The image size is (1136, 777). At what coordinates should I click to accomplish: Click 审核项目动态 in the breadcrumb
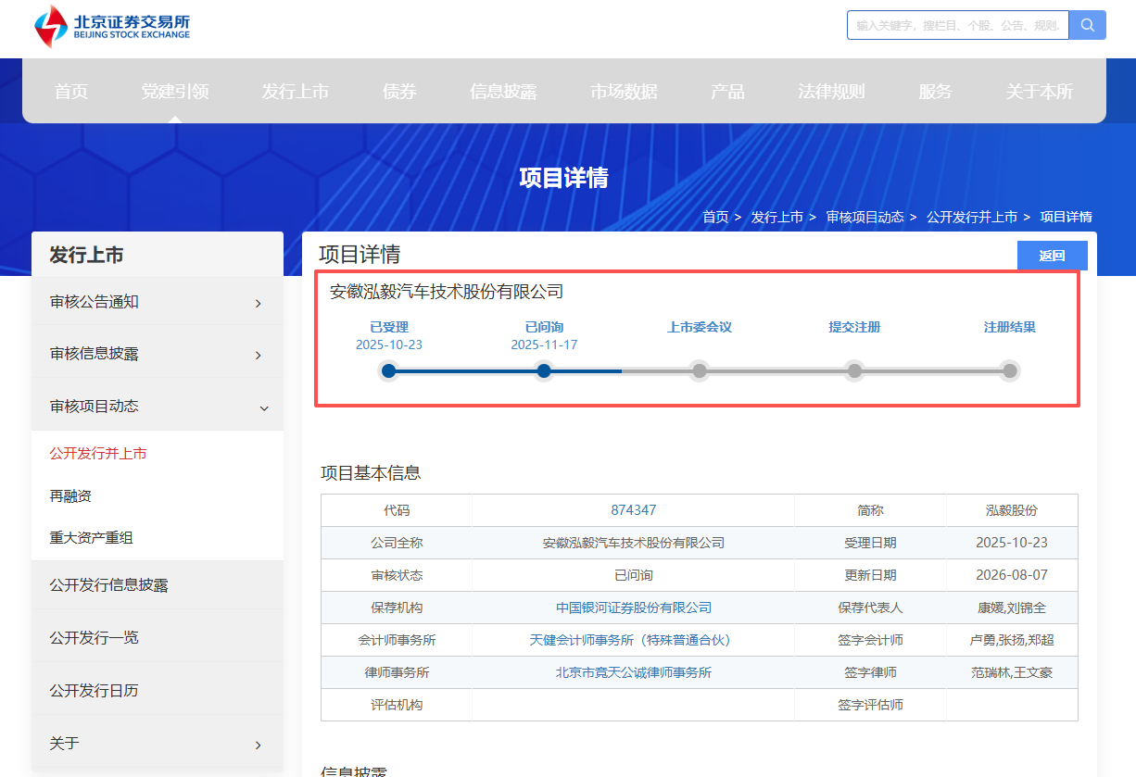[865, 217]
